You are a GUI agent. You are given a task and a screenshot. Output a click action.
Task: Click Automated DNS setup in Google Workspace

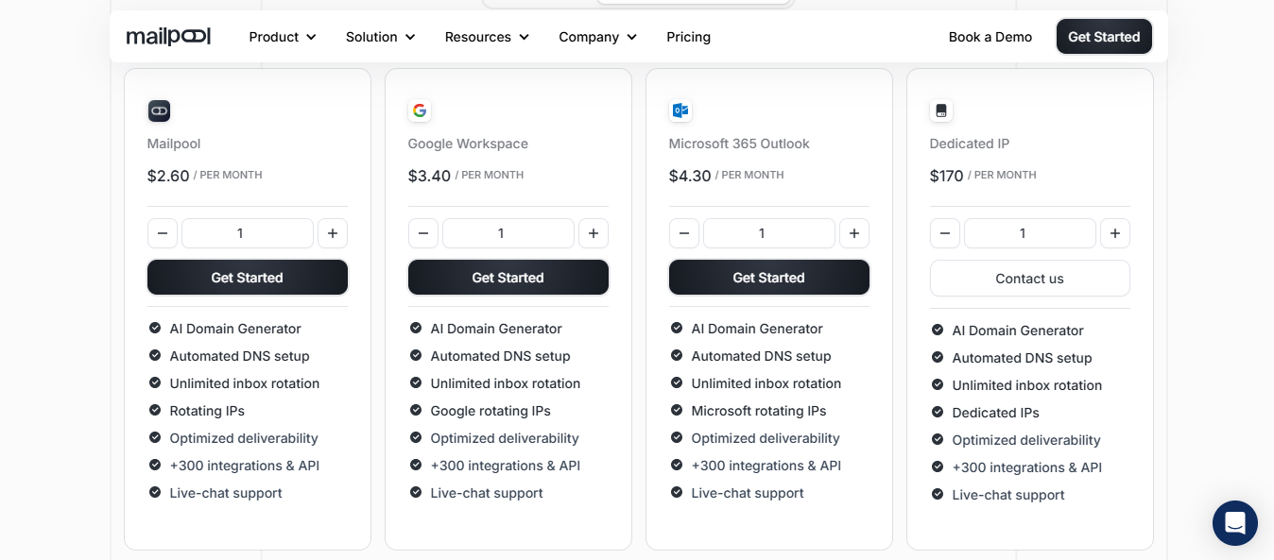tap(501, 356)
